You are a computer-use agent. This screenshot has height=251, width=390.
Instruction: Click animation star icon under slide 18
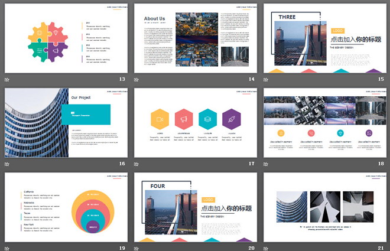[266, 164]
